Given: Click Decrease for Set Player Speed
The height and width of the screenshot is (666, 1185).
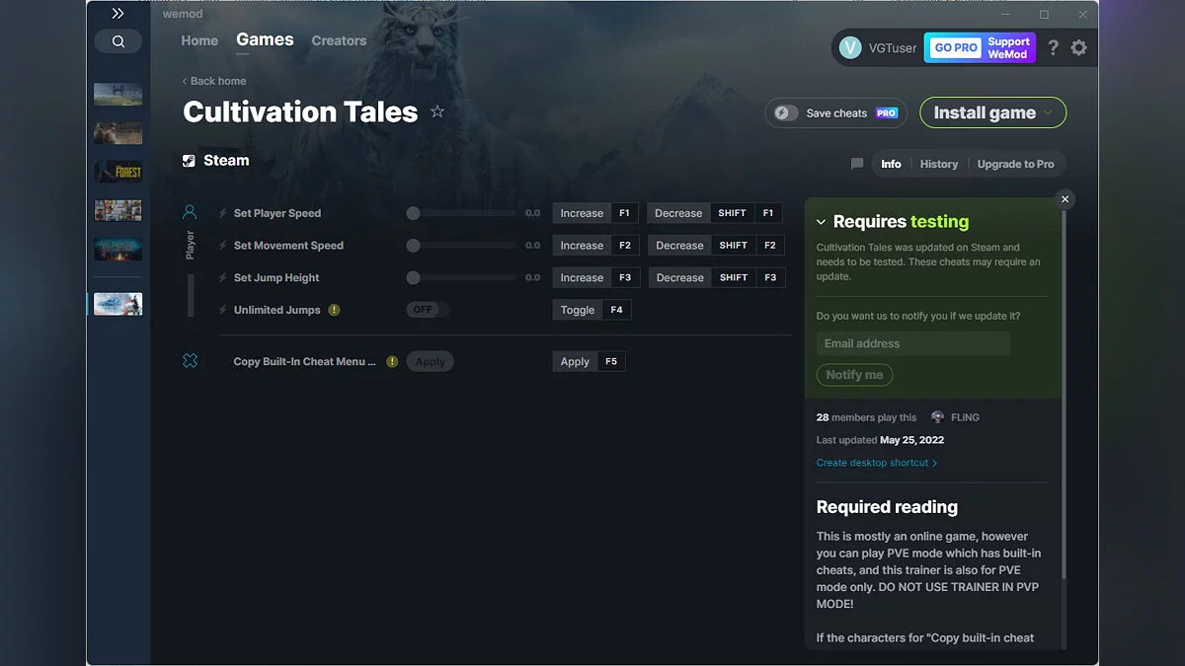Looking at the screenshot, I should pos(678,213).
